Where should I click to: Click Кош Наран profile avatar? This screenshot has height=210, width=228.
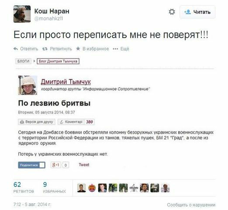point(22,14)
